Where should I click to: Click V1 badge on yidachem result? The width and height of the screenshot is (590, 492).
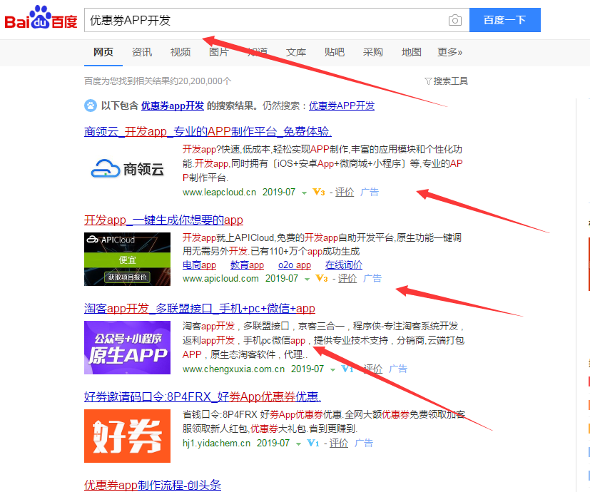313,443
